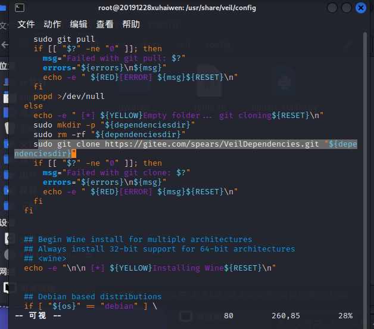Click the terminal icon in title bar
The height and width of the screenshot is (329, 374).
click(20, 8)
